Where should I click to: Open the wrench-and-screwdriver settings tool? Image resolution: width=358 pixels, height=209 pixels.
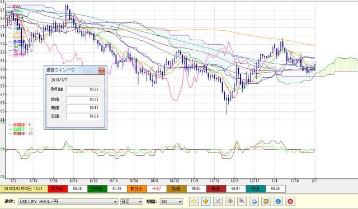tap(218, 202)
